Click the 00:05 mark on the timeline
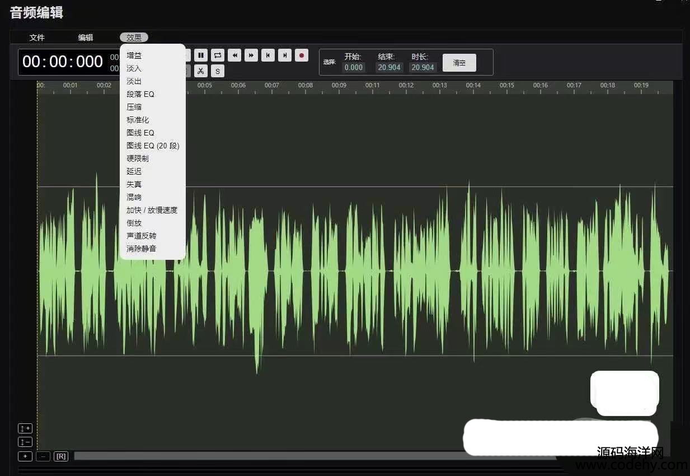Screen dimensions: 690x476 pos(205,85)
